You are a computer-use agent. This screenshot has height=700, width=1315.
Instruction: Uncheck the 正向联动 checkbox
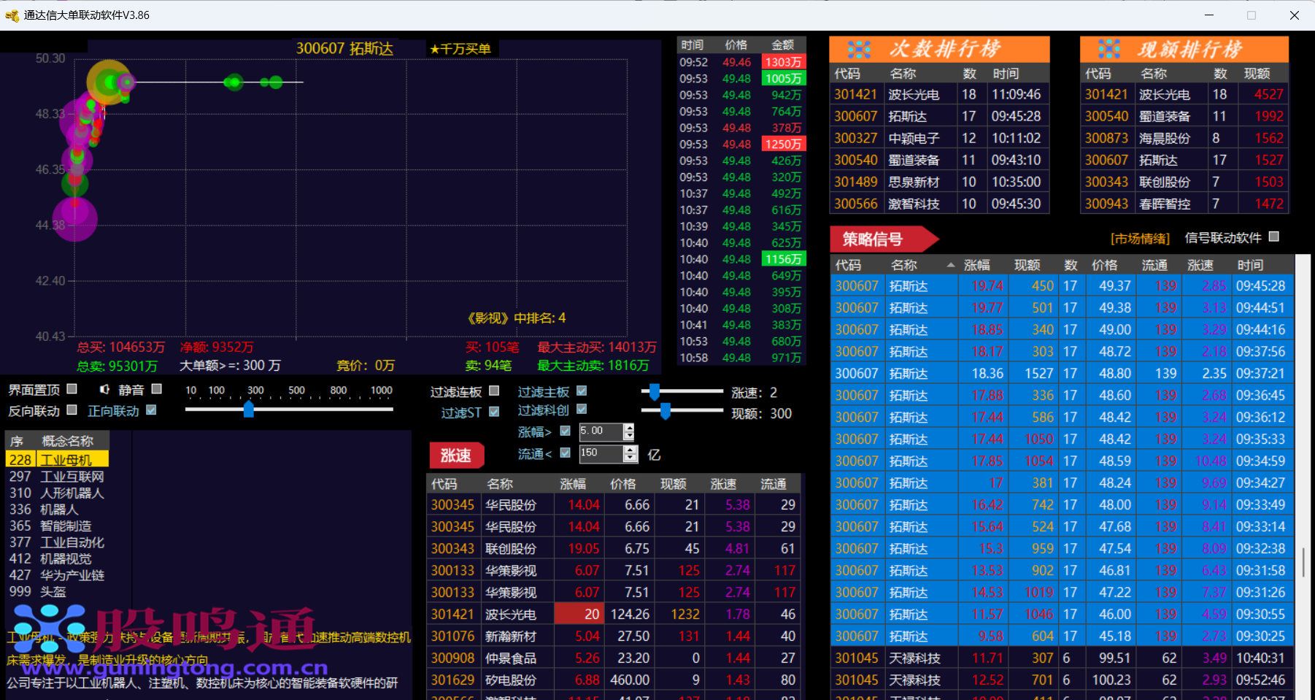(x=151, y=410)
